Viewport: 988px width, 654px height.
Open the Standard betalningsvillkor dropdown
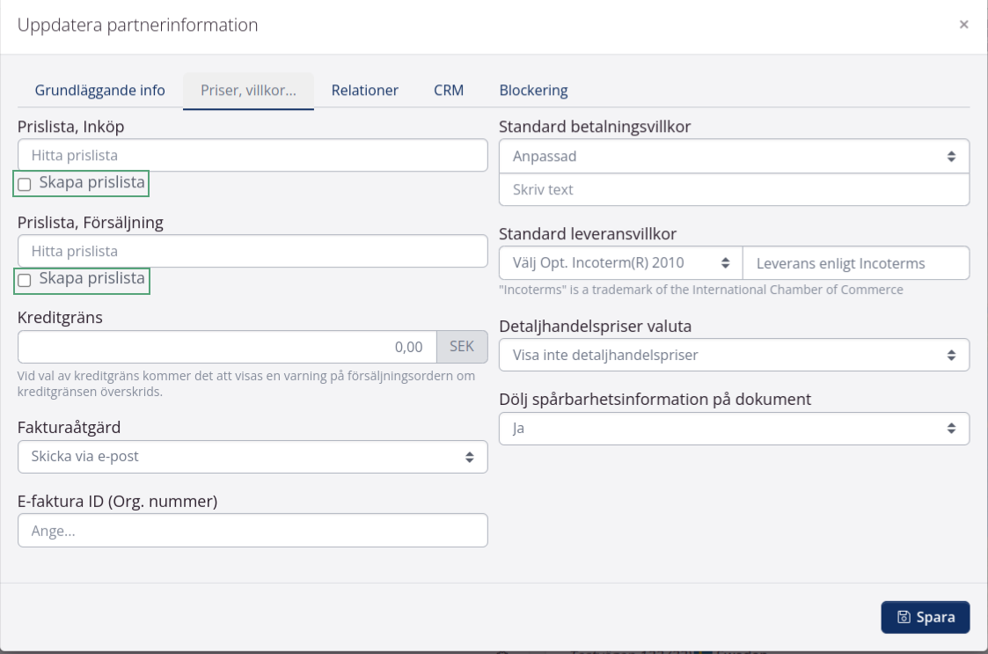pyautogui.click(x=734, y=156)
